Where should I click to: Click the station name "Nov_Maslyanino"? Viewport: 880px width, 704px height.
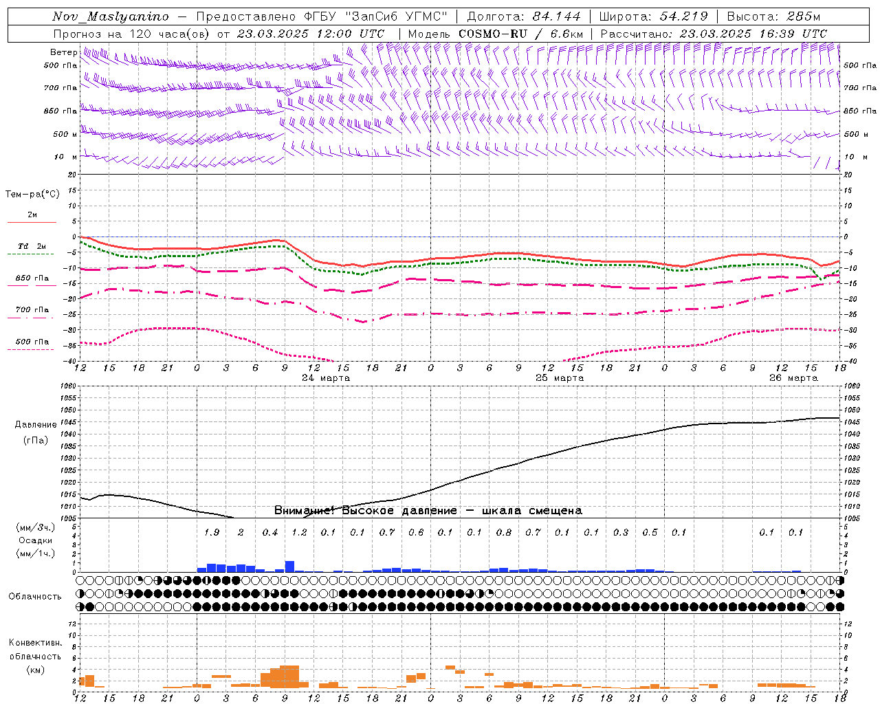(x=111, y=16)
